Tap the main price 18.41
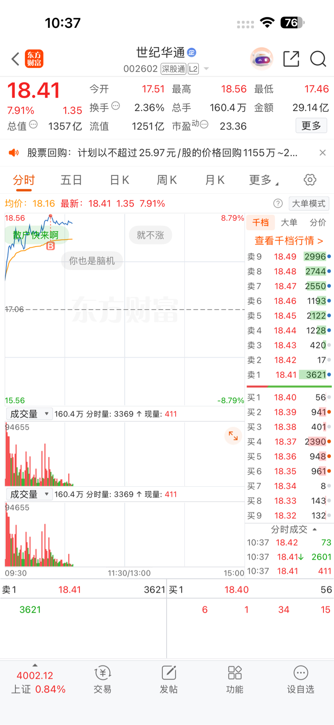Viewport: 334px width, 725px height. tap(33, 91)
